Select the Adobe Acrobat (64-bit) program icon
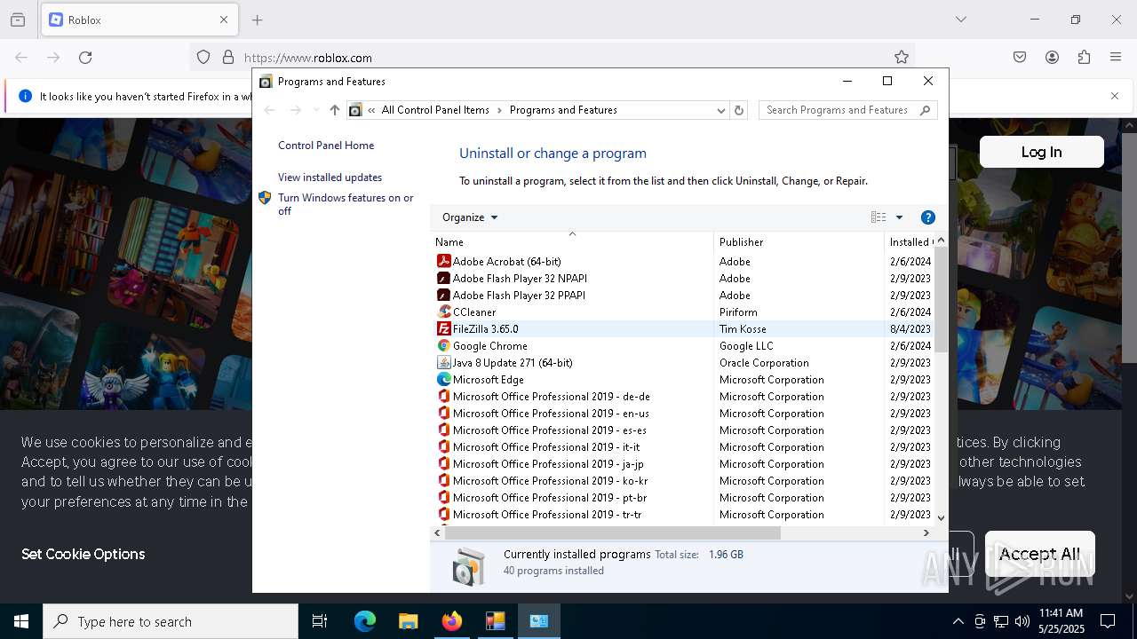The width and height of the screenshot is (1137, 639). coord(444,261)
